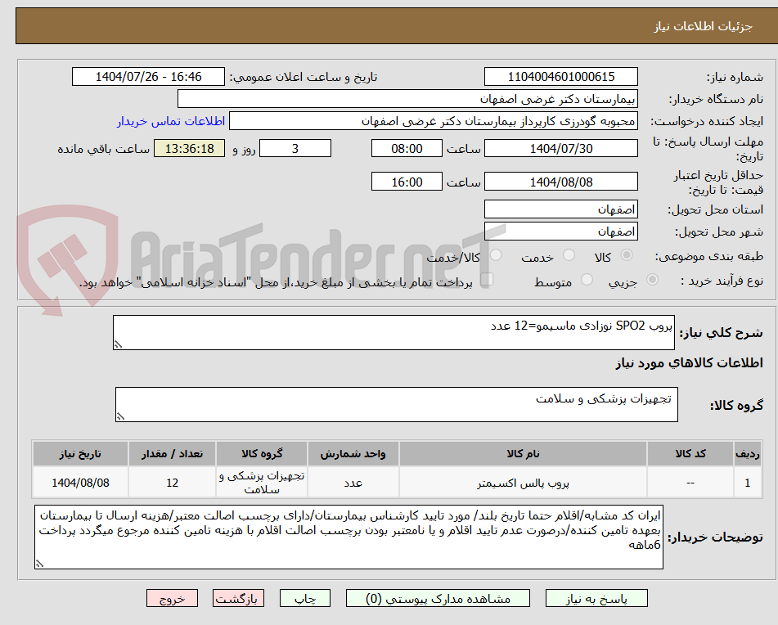Click the واحد شمارش column header
The height and width of the screenshot is (625, 778).
[353, 454]
